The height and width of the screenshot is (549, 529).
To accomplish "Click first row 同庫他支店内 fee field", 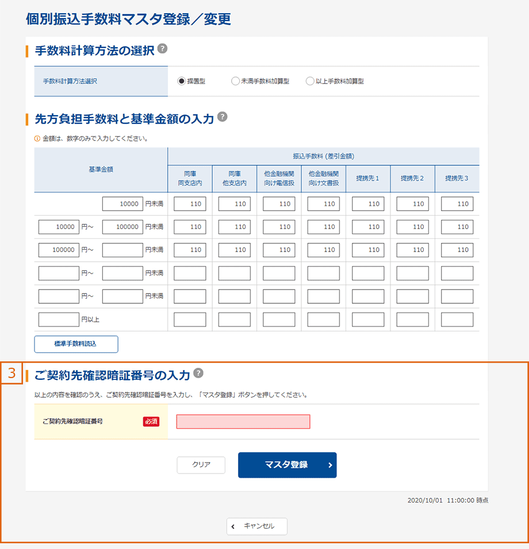I will point(235,204).
